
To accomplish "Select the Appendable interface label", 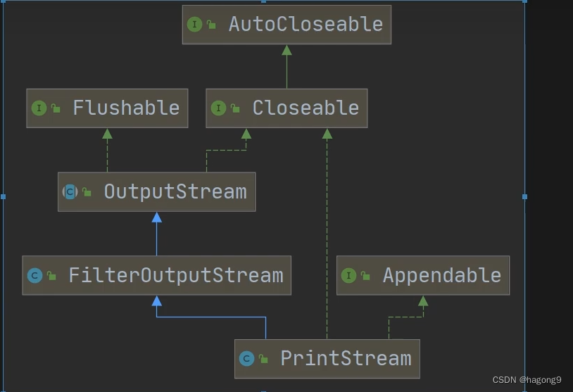I will [442, 275].
